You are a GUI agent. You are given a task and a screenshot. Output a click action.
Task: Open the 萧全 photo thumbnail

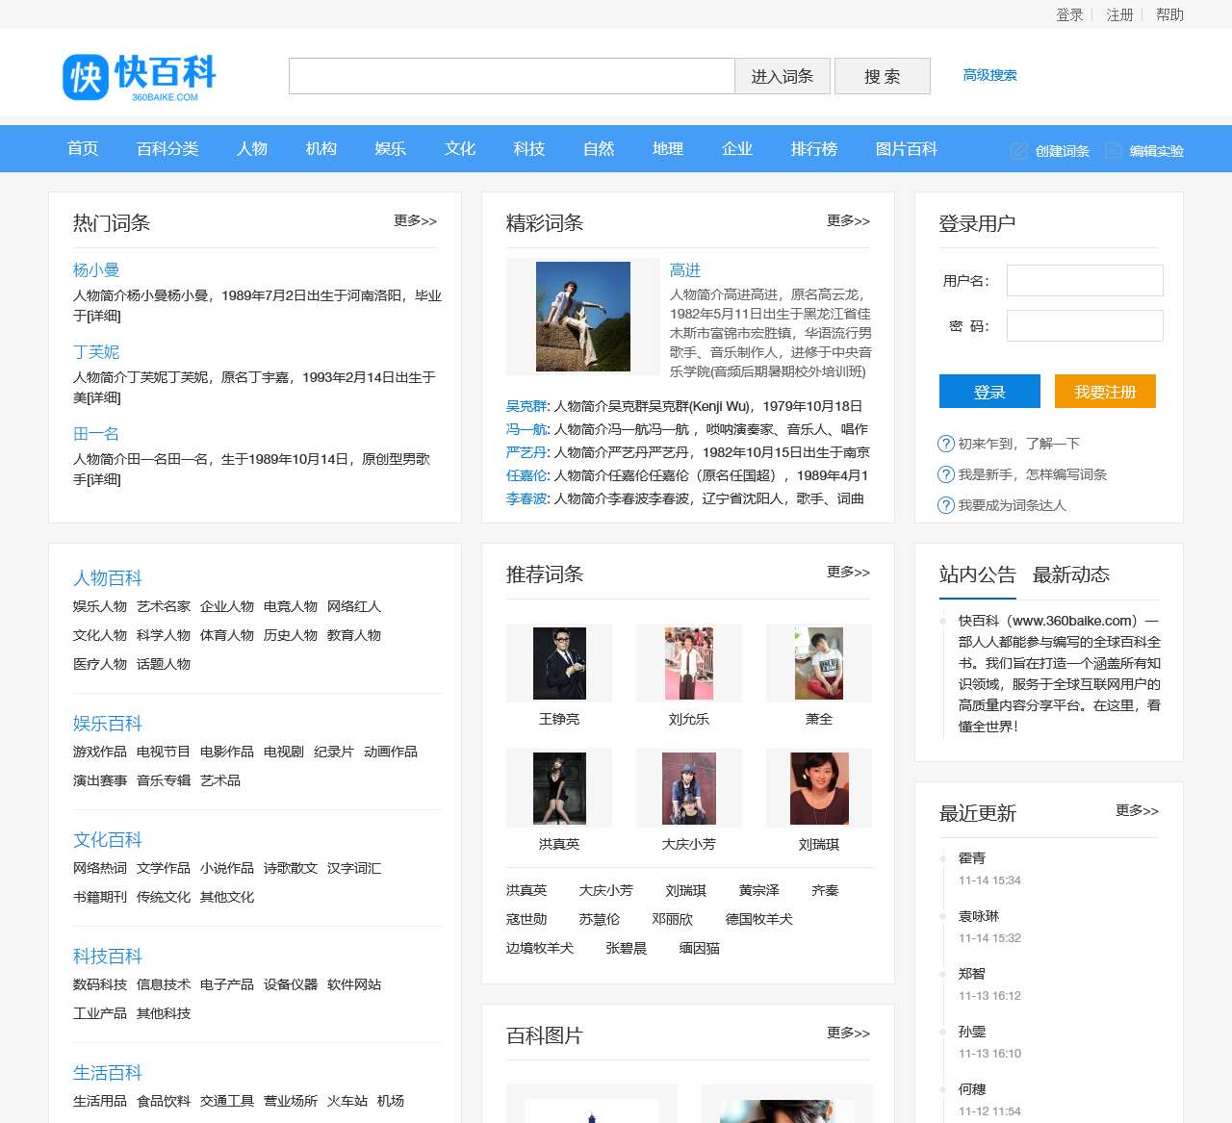coord(819,663)
